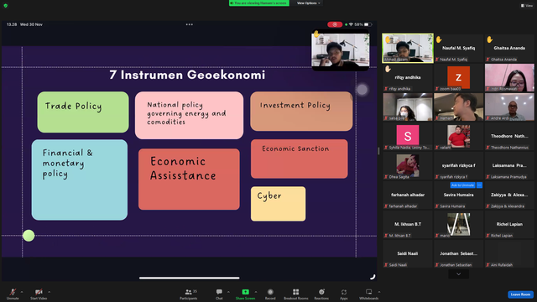Start Video using the camera button

tap(39, 294)
